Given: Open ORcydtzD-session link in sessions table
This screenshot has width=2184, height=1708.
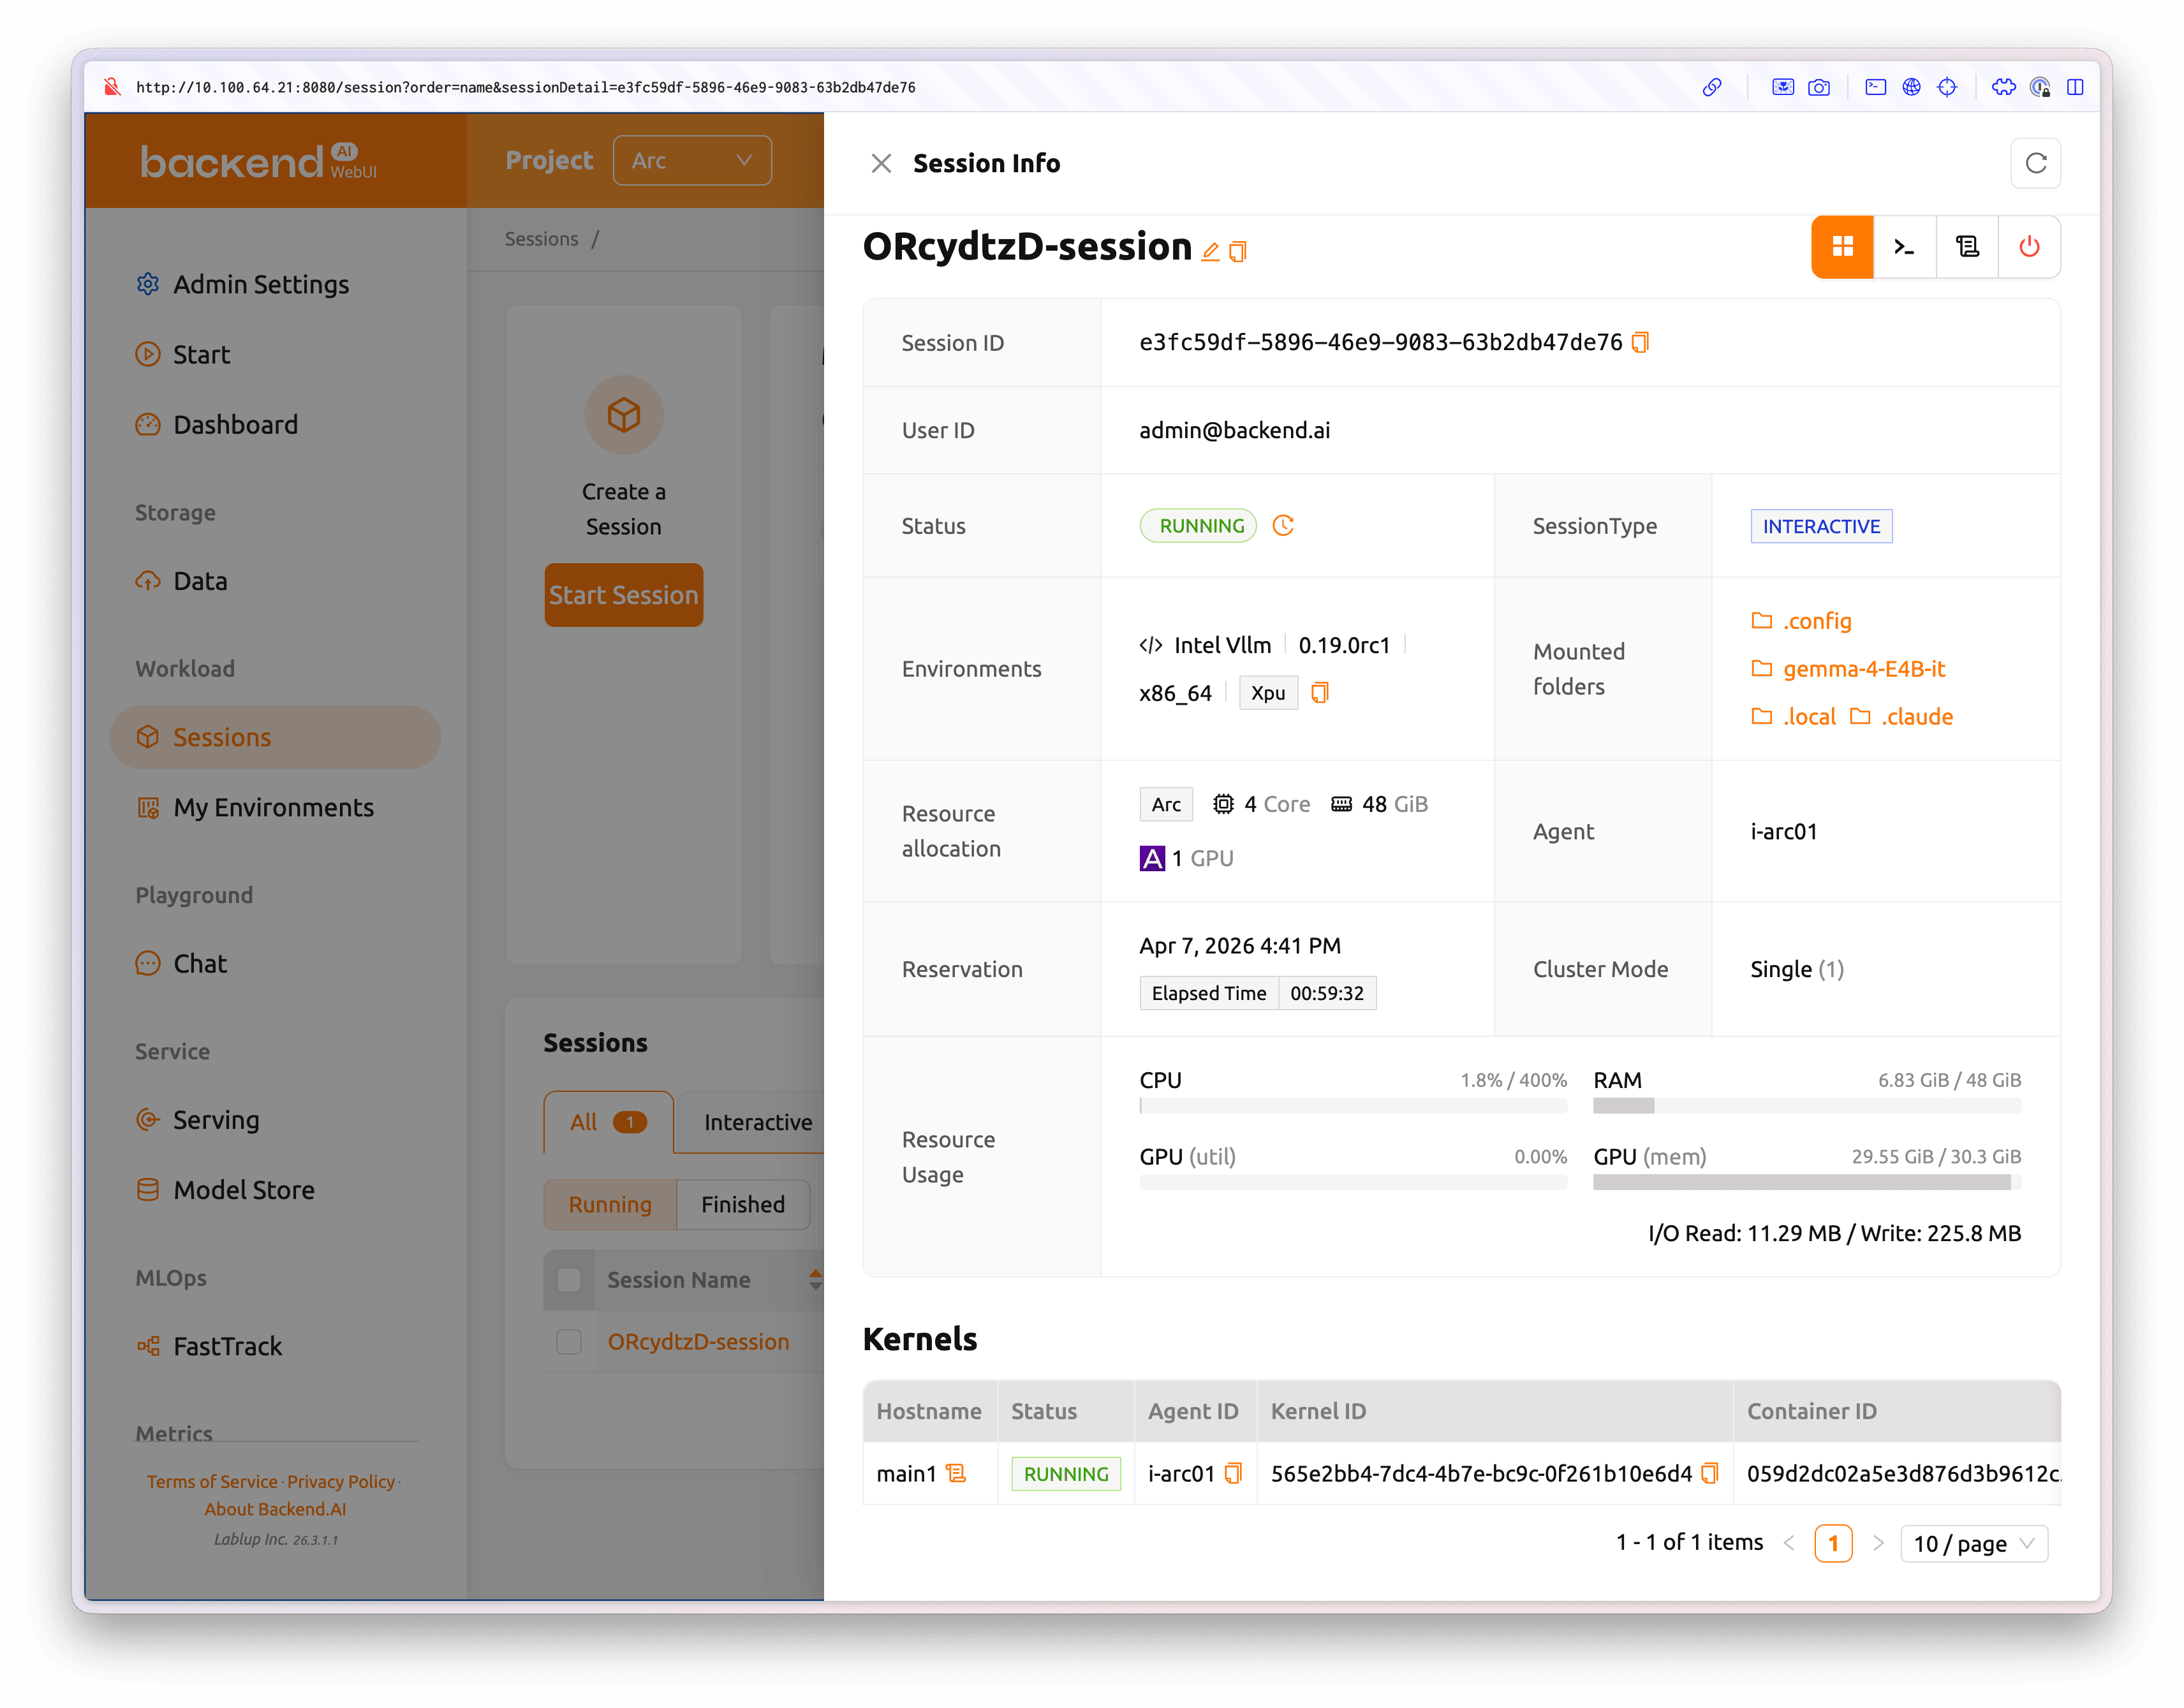Looking at the screenshot, I should tap(698, 1341).
